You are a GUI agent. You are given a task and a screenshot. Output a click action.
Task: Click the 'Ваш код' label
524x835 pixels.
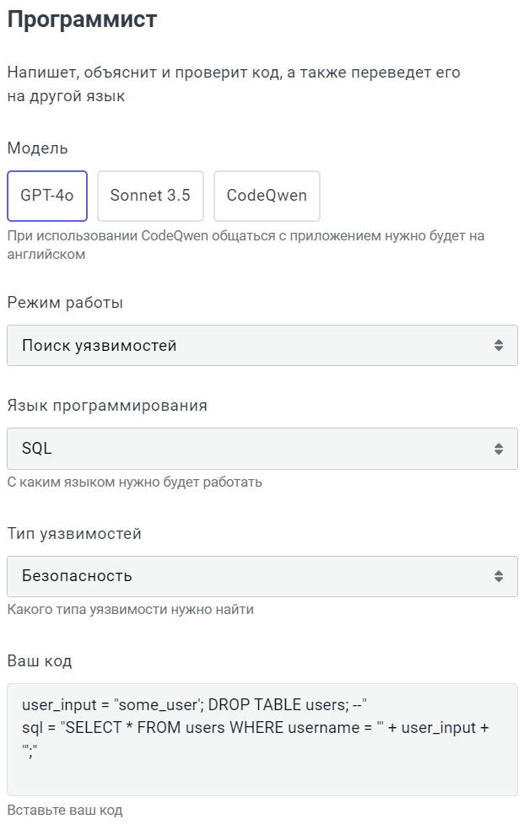pyautogui.click(x=40, y=661)
